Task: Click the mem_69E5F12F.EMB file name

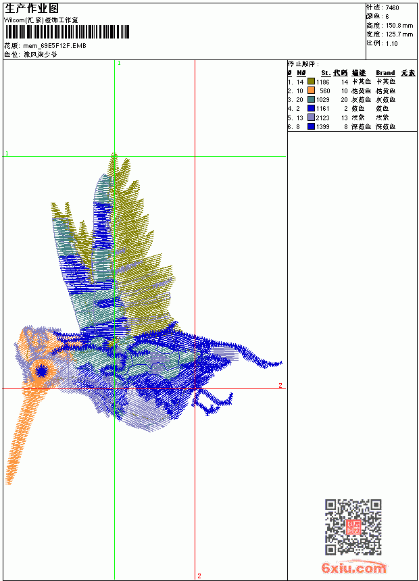Action: [x=55, y=46]
